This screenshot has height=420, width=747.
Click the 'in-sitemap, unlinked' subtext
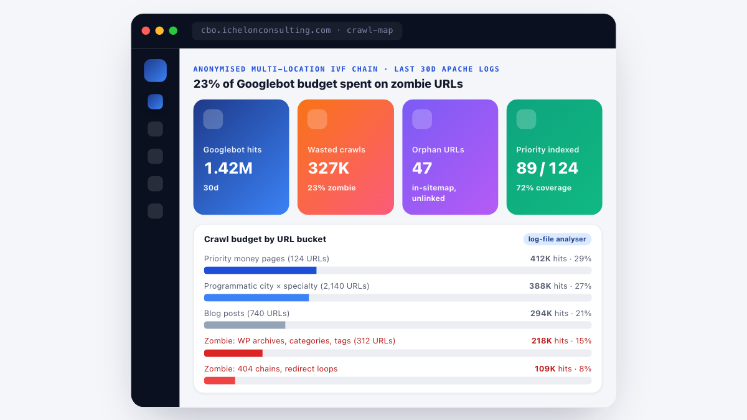click(x=434, y=193)
